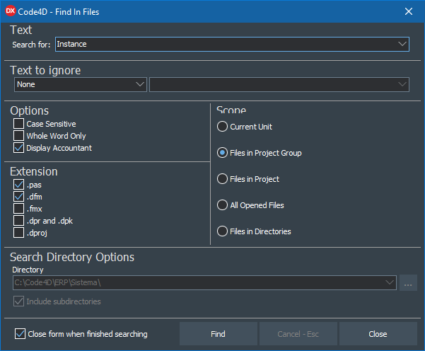Screen dimensions: 425x351
Task: Open the Search for dropdown arrow
Action: point(402,44)
